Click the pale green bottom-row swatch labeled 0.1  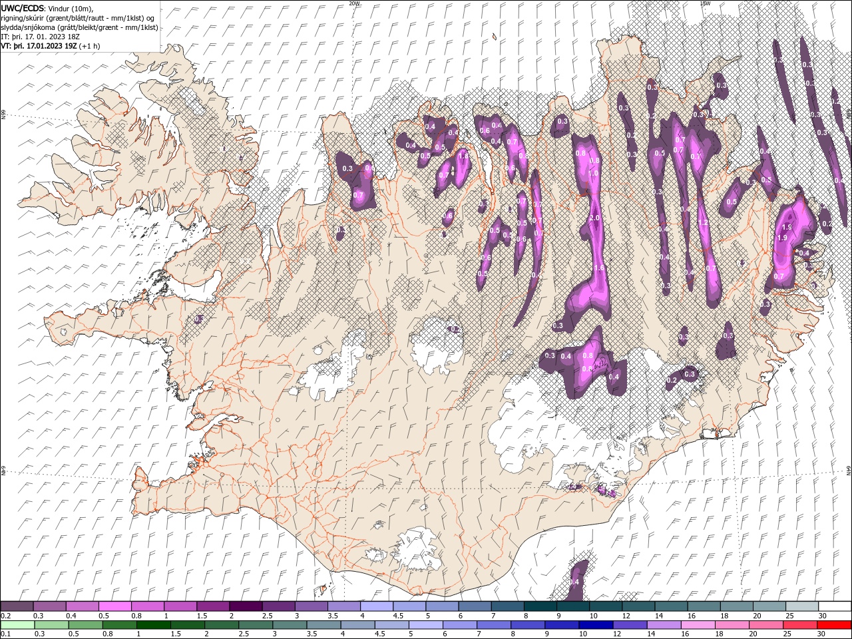coord(17,624)
